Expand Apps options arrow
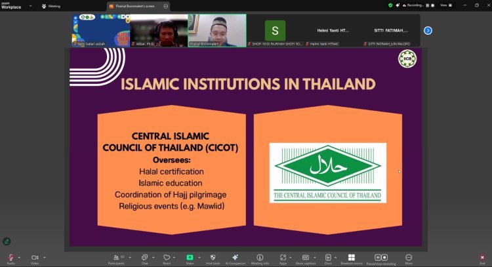Image resolution: width=492 pixels, height=267 pixels. pyautogui.click(x=290, y=258)
